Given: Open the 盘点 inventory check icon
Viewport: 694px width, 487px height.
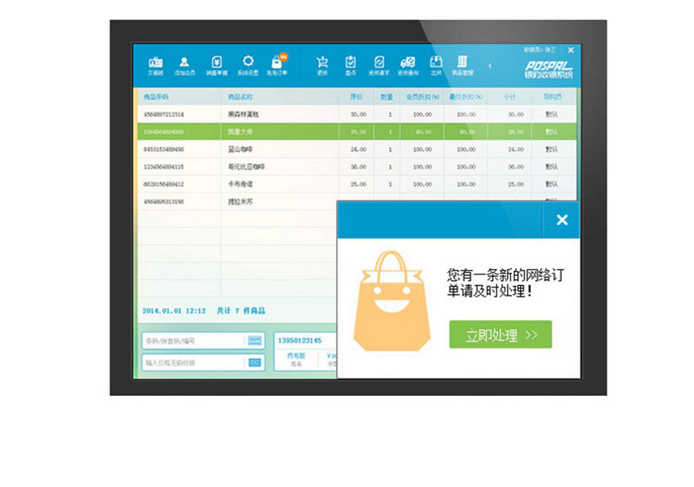Looking at the screenshot, I should coord(351,65).
